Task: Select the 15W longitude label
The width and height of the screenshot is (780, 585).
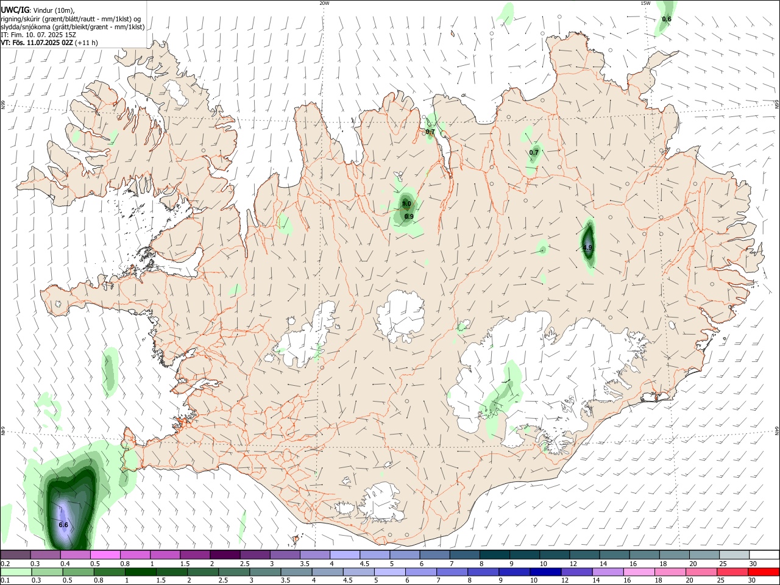Action: click(x=645, y=3)
